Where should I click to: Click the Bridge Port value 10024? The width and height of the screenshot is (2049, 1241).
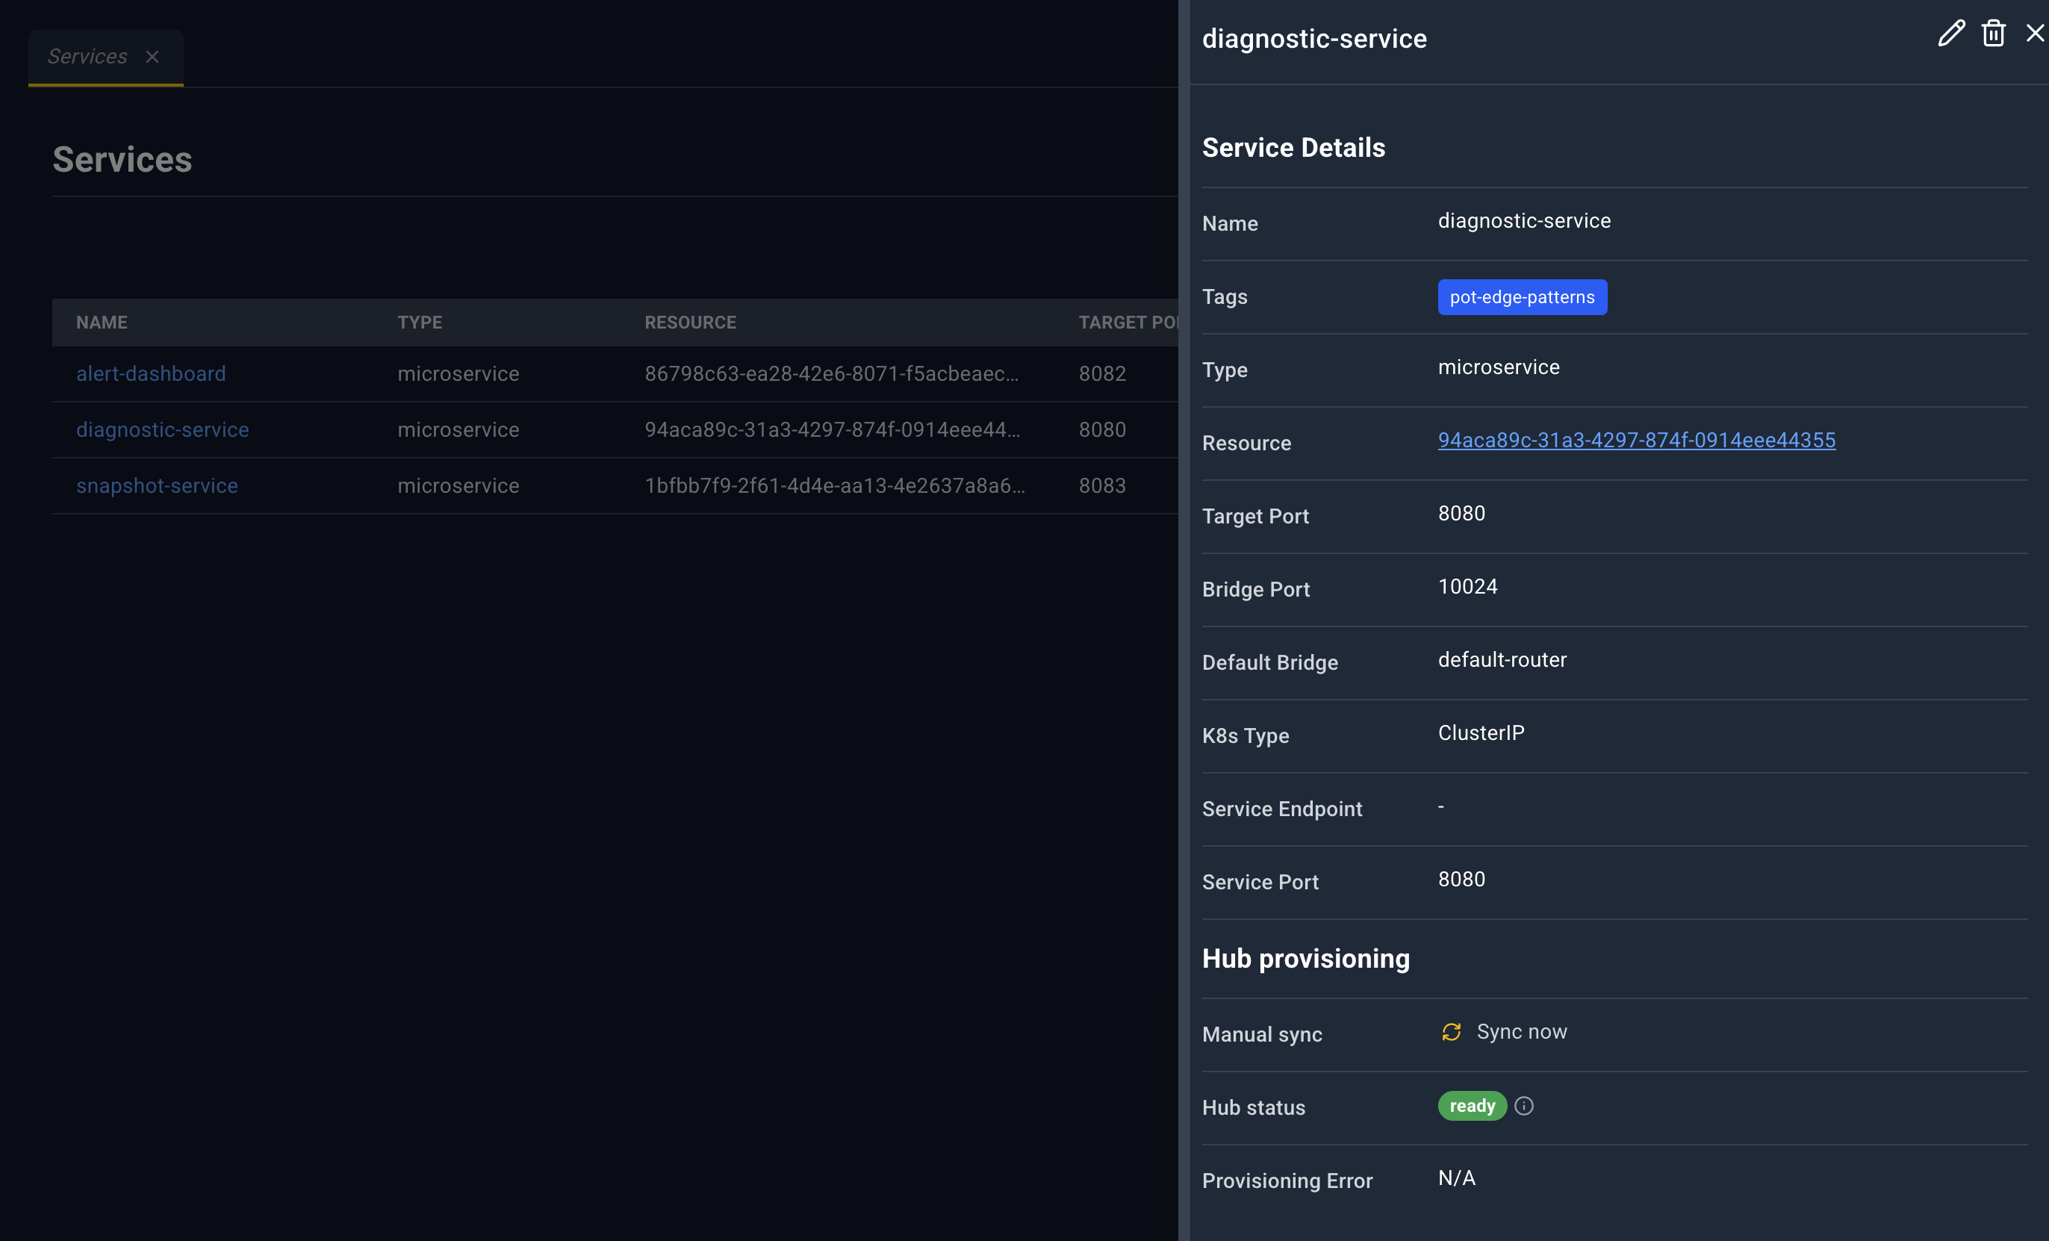click(1468, 586)
